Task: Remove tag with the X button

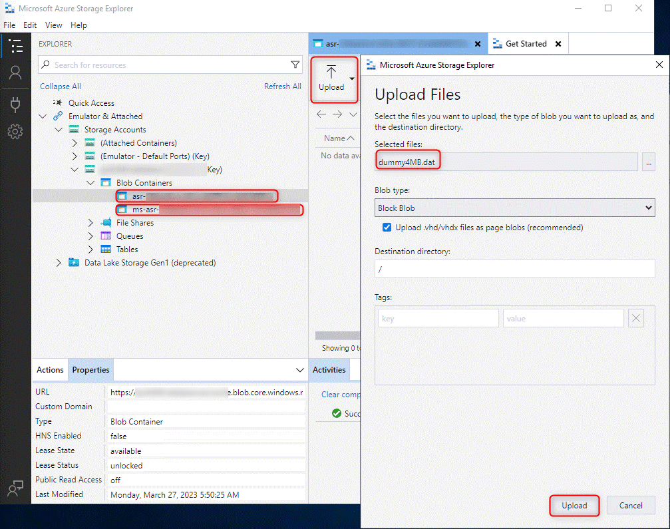Action: (x=636, y=318)
